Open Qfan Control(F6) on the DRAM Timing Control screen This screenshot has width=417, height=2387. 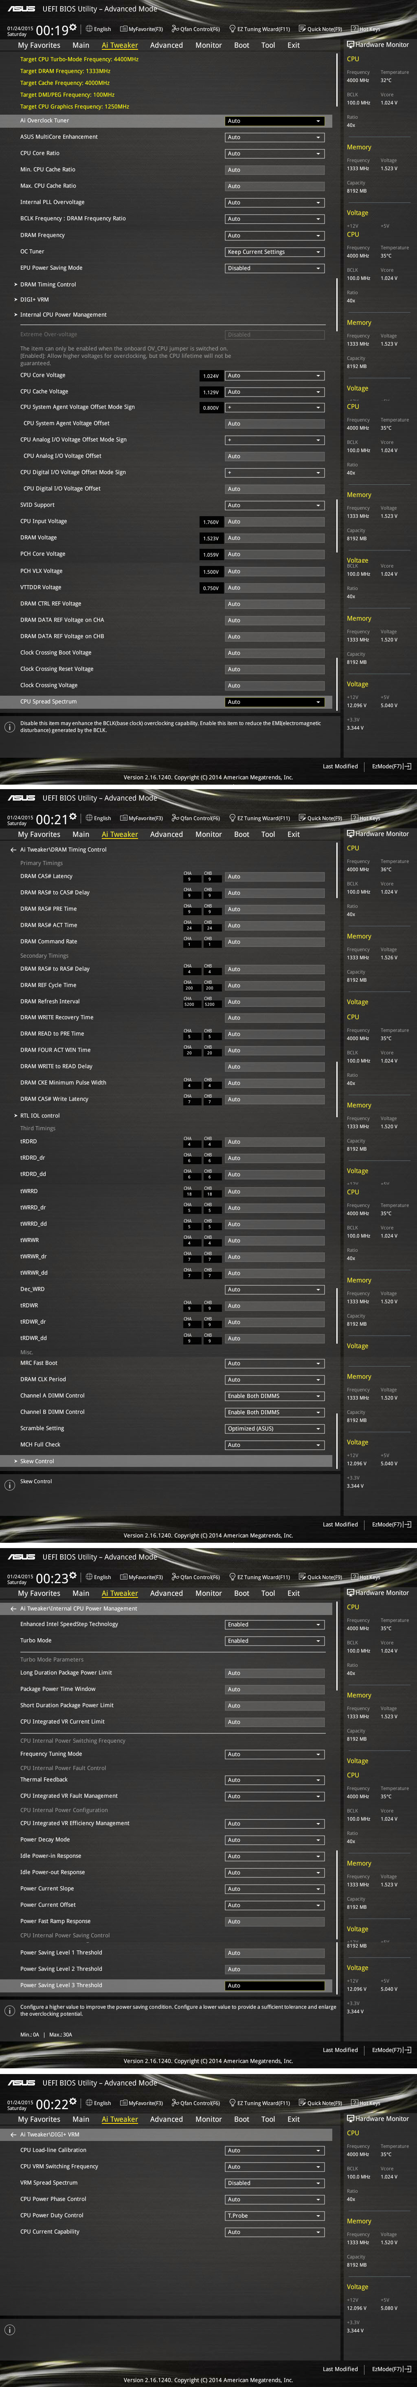coord(195,818)
